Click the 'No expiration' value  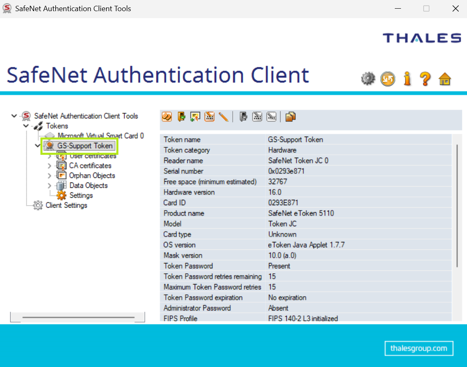click(x=287, y=298)
